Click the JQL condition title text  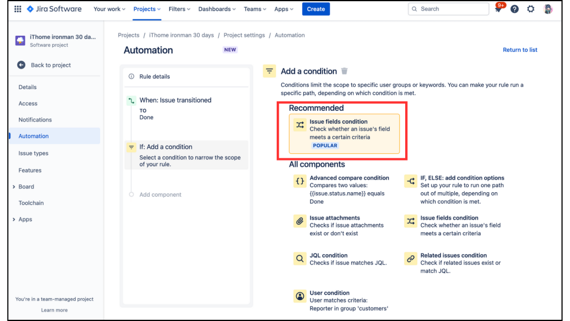328,255
